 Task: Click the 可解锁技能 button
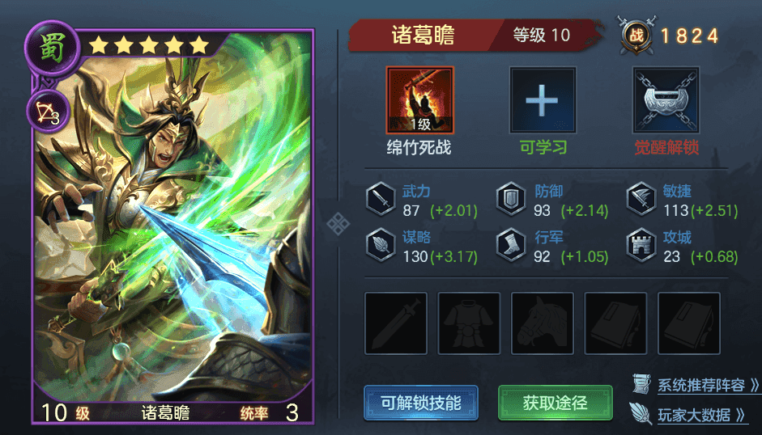[x=421, y=403]
